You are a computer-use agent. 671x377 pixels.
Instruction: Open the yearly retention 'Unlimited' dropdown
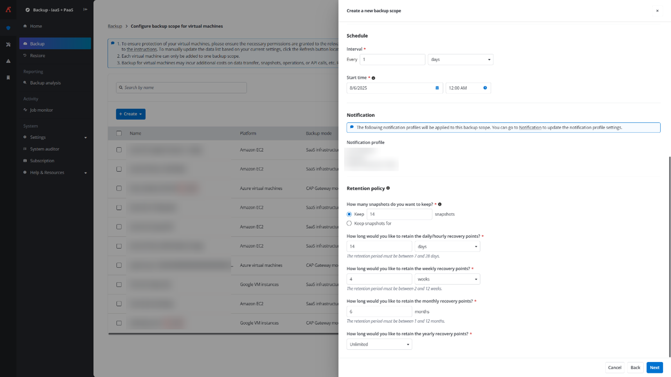pos(379,344)
